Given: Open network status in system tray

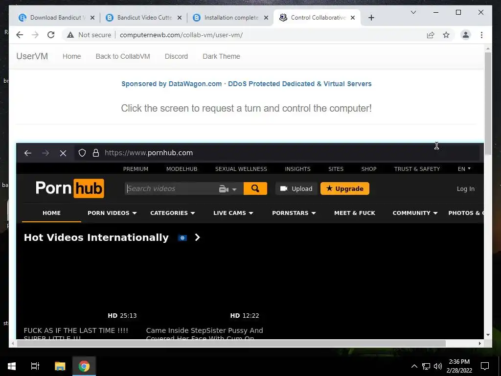Looking at the screenshot, I should [426, 366].
